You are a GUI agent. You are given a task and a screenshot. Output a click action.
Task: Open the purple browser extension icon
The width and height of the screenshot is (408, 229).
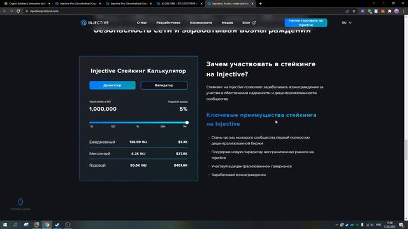363,11
